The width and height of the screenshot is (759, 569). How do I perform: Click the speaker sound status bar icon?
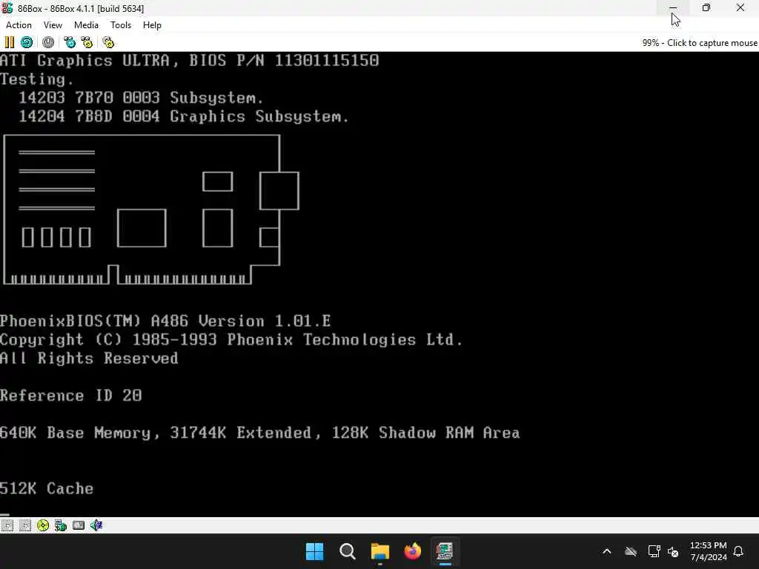pyautogui.click(x=96, y=525)
